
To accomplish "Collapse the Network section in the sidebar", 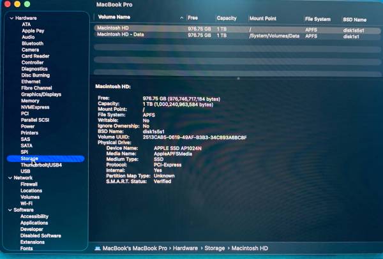I will (11, 177).
